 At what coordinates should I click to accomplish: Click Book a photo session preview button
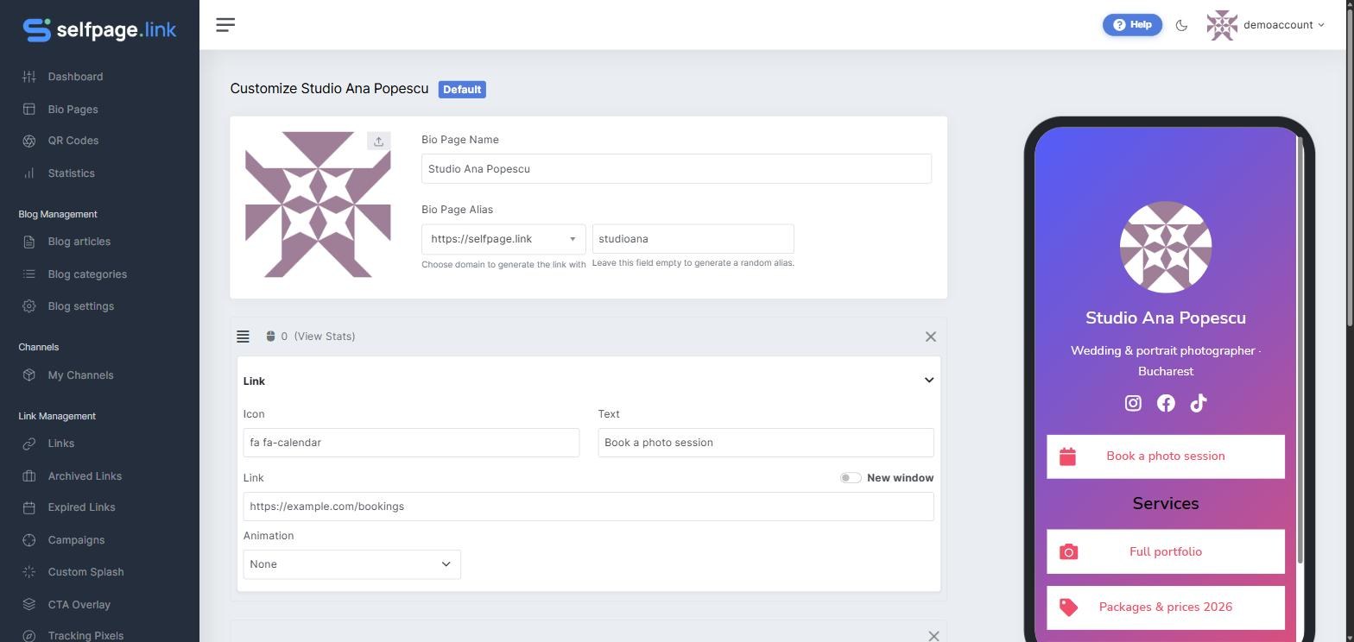pyautogui.click(x=1166, y=456)
